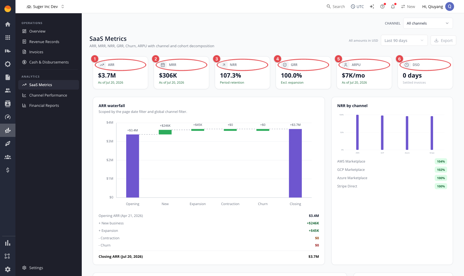Viewport: 464px width, 276px height.
Task: Open the Invoices page
Action: click(49, 52)
